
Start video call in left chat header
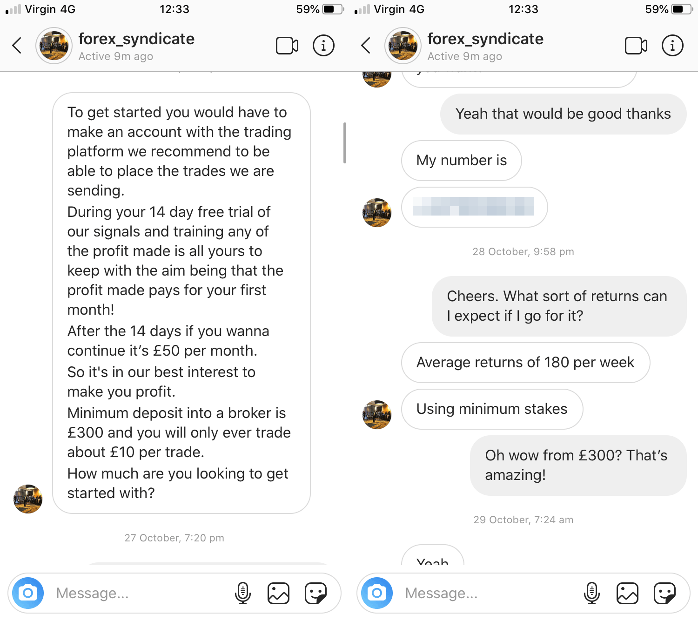pyautogui.click(x=287, y=46)
